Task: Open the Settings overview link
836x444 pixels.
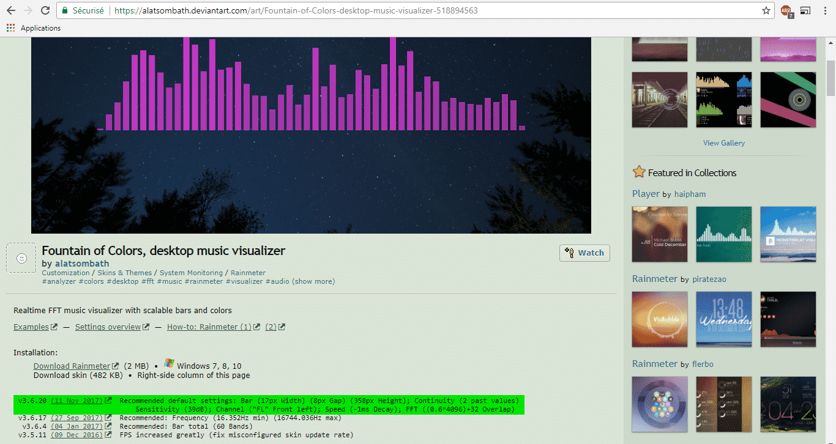Action: click(x=108, y=327)
